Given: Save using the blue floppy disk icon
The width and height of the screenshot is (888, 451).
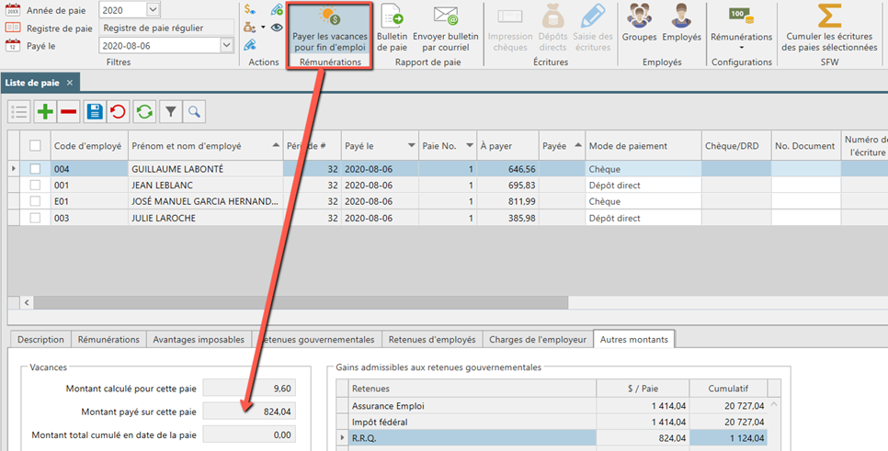Looking at the screenshot, I should pyautogui.click(x=95, y=111).
